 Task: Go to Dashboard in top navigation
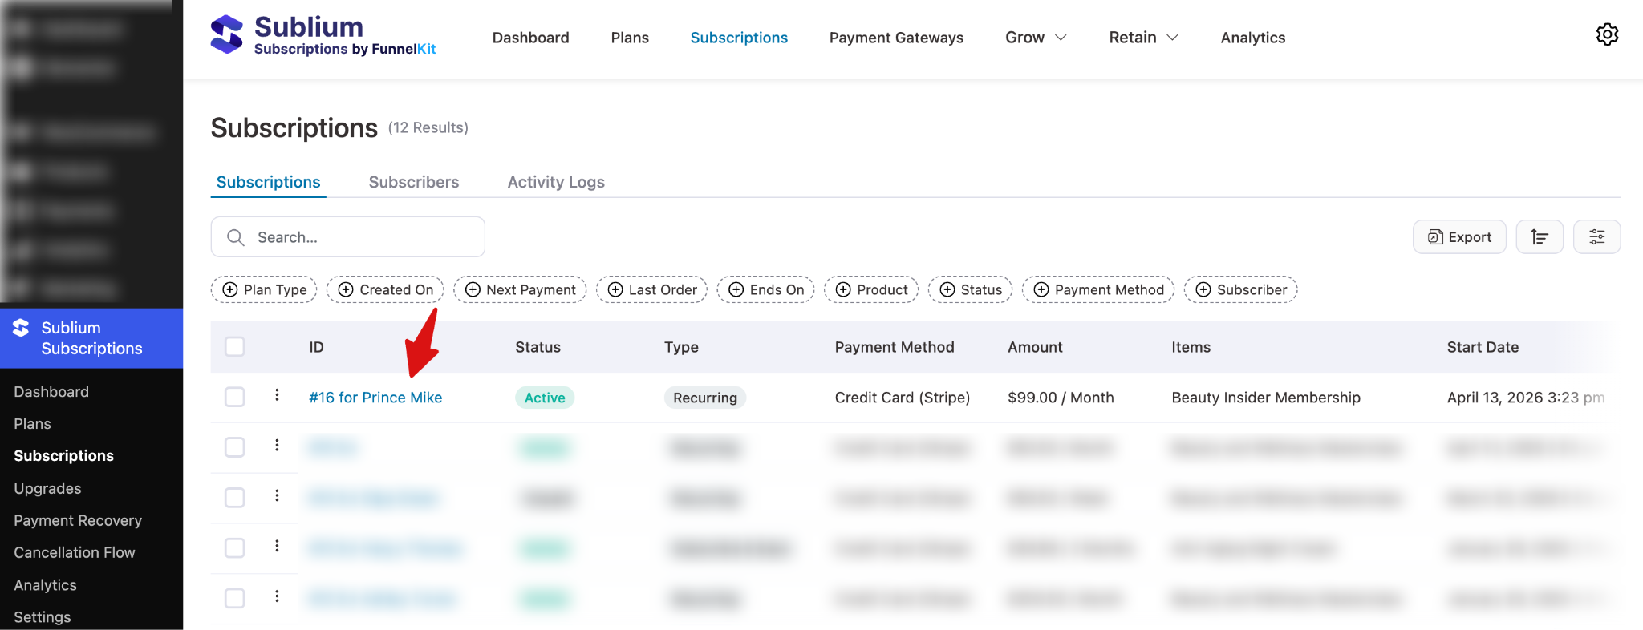click(530, 38)
